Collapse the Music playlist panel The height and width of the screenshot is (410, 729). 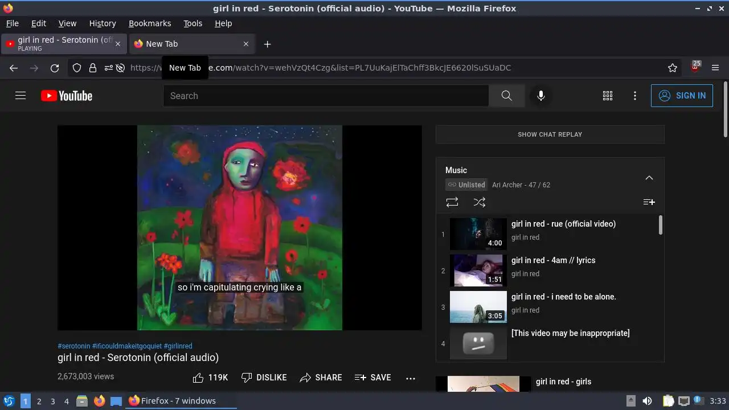649,178
